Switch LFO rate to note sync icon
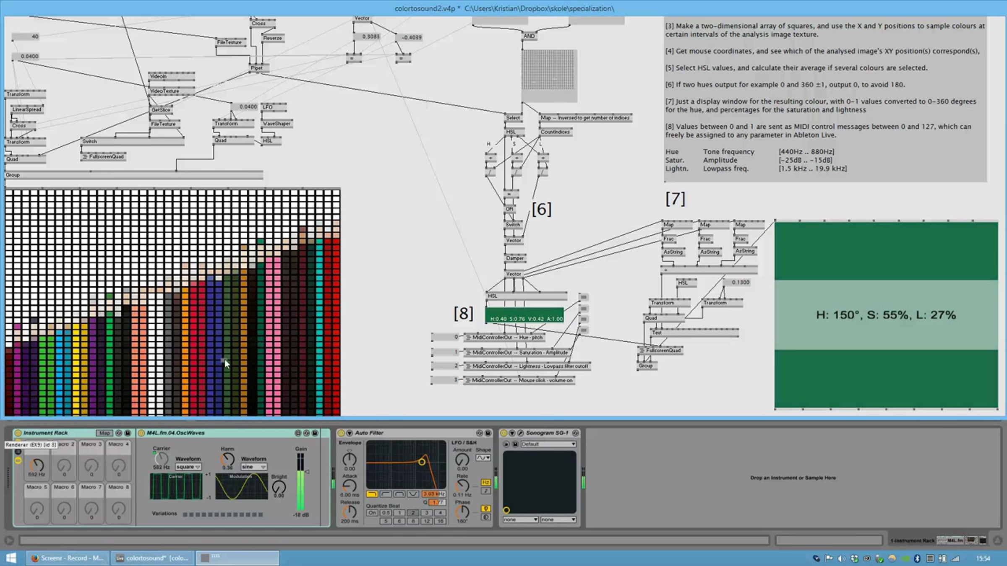This screenshot has height=566, width=1007. click(x=485, y=491)
